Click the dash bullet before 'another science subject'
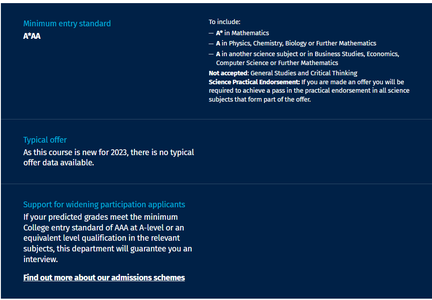This screenshot has width=432, height=300. click(211, 54)
